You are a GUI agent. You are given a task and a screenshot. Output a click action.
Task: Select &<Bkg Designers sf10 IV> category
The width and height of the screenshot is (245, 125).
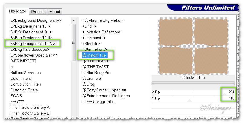pyautogui.click(x=33, y=44)
